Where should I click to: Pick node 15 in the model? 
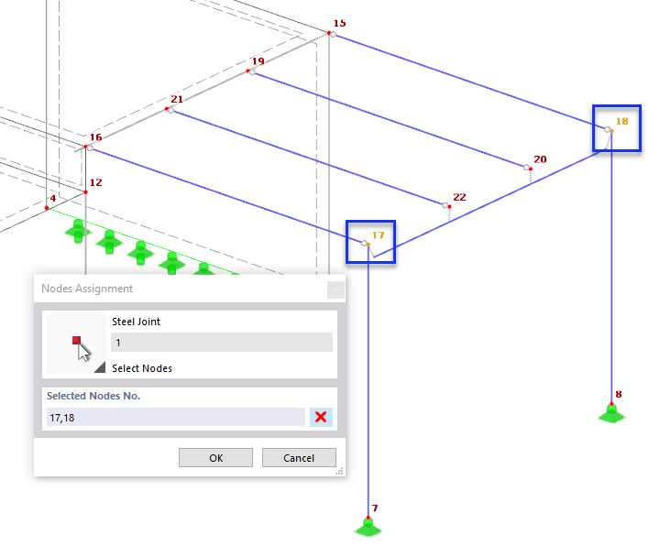pos(329,33)
